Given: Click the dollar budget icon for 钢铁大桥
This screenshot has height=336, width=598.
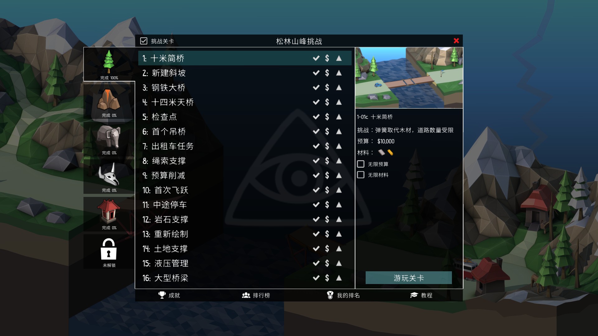Looking at the screenshot, I should tap(327, 87).
